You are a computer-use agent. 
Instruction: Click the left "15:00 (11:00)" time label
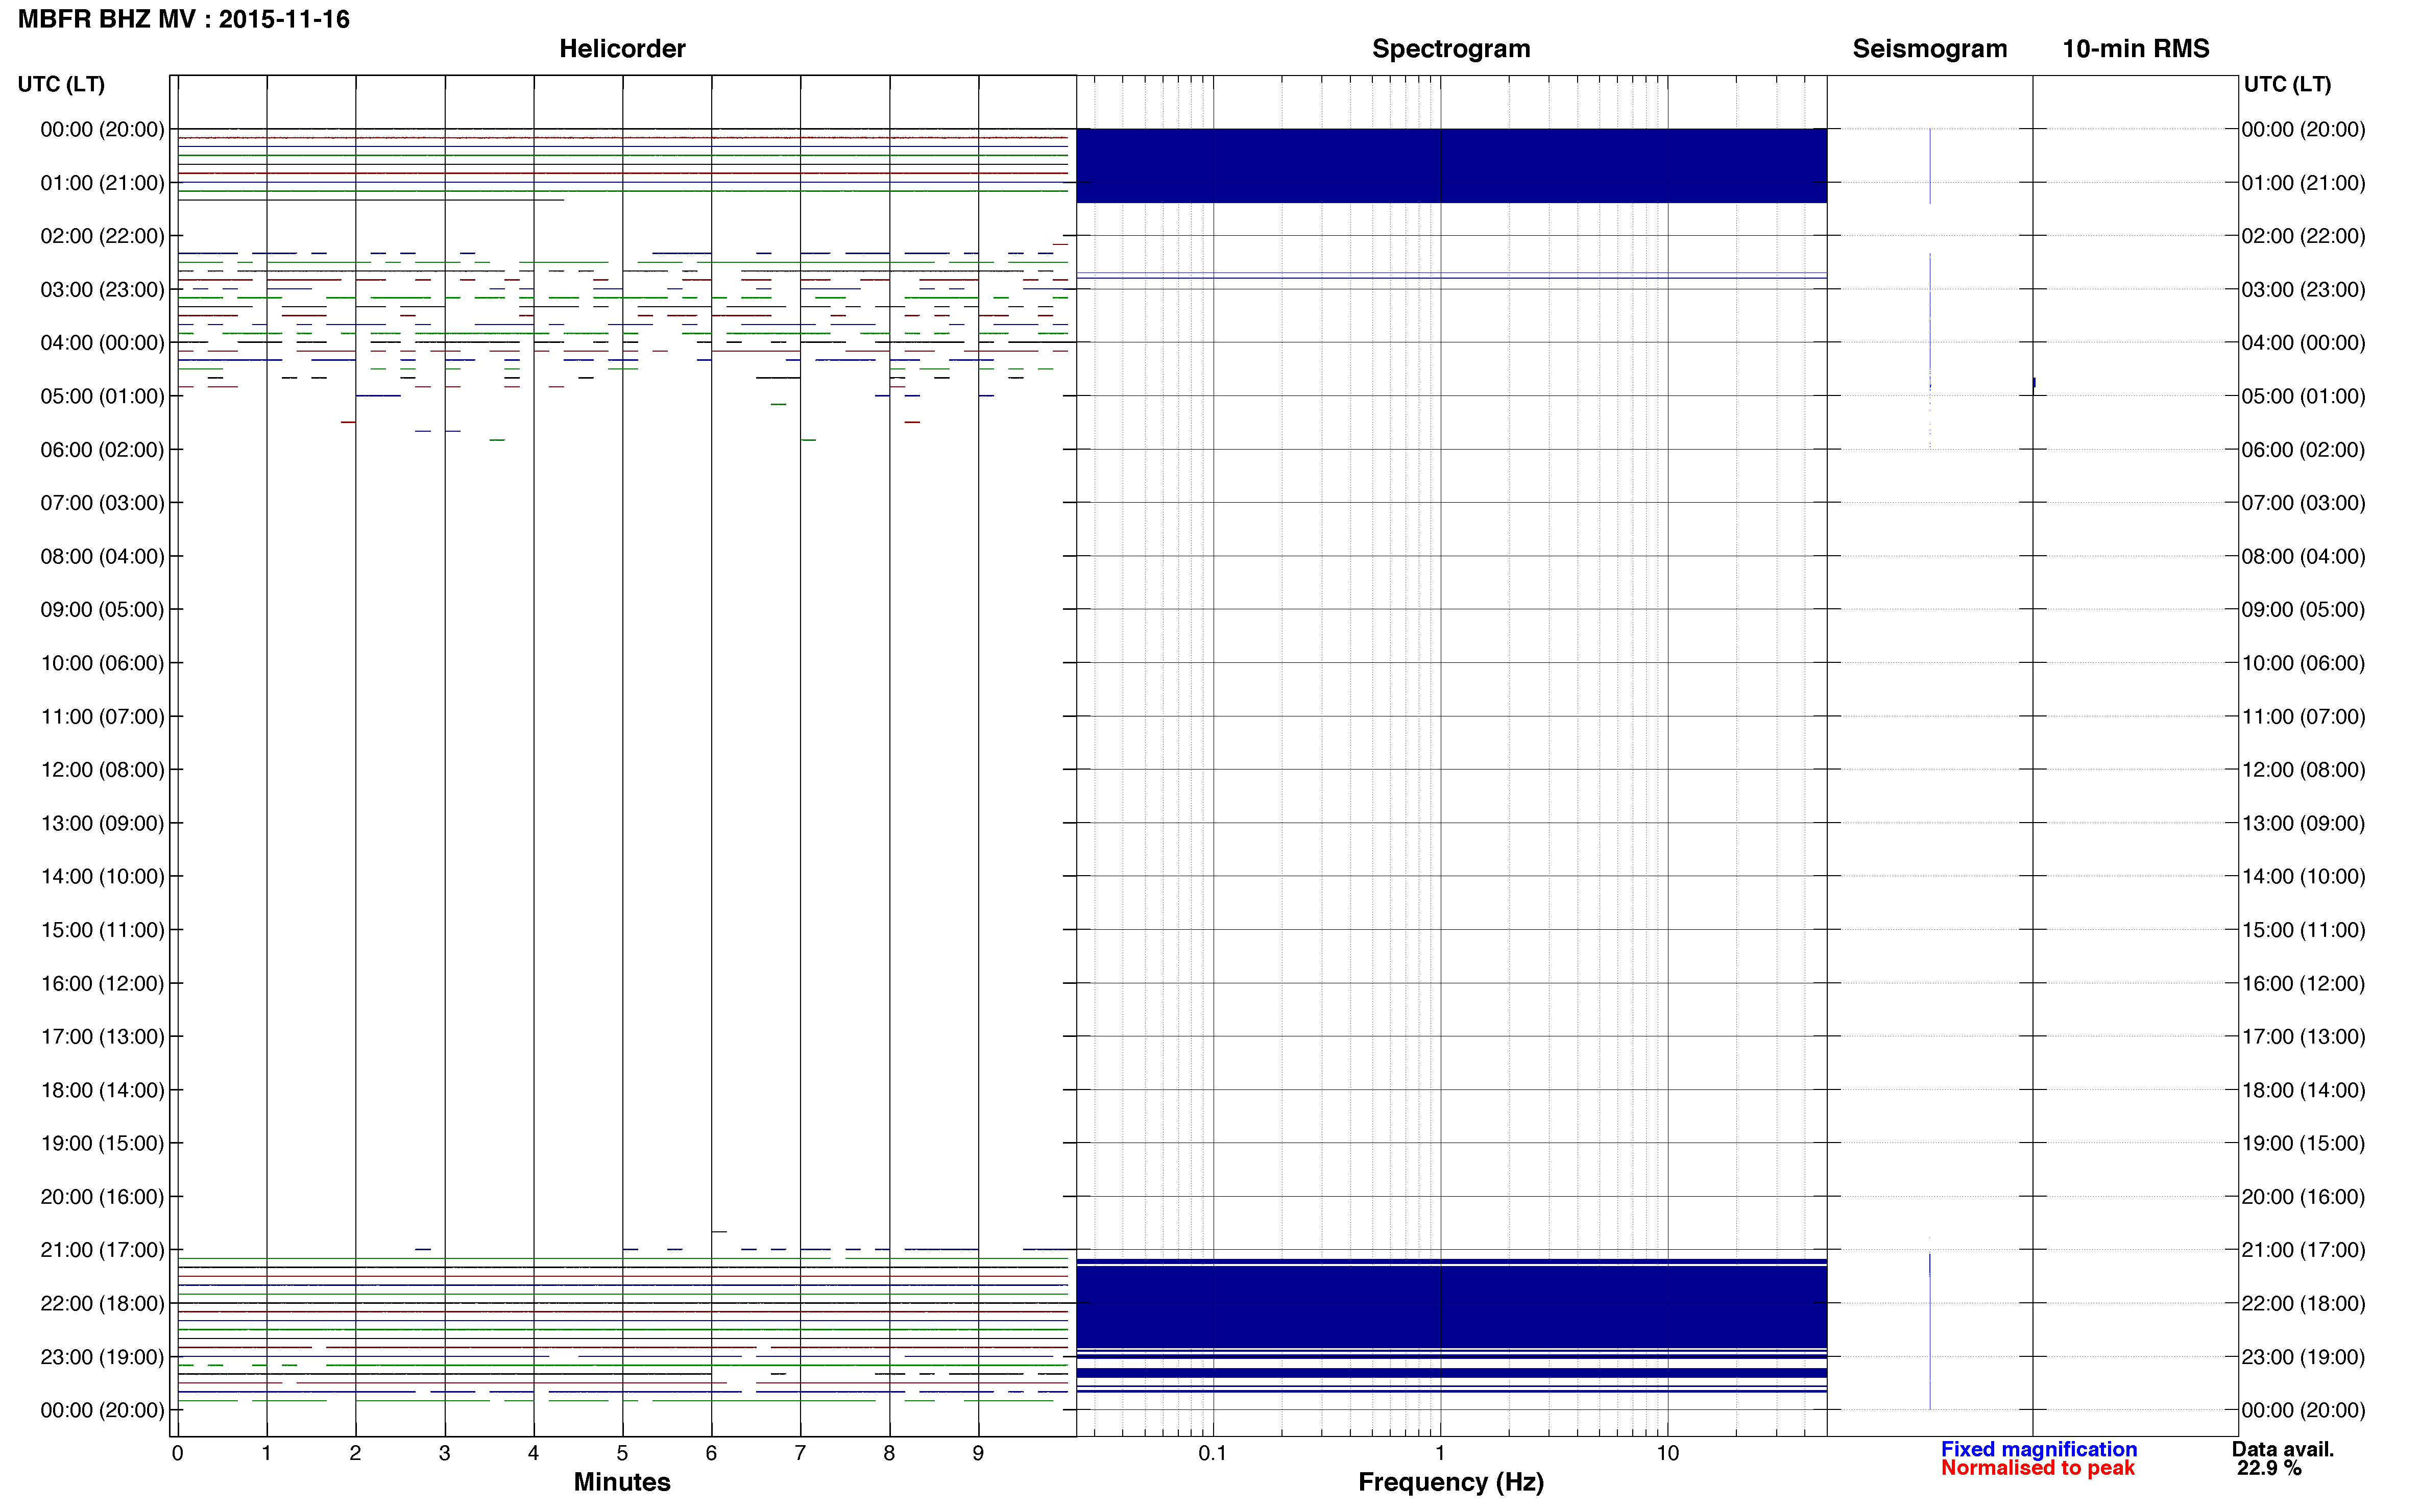(x=102, y=930)
